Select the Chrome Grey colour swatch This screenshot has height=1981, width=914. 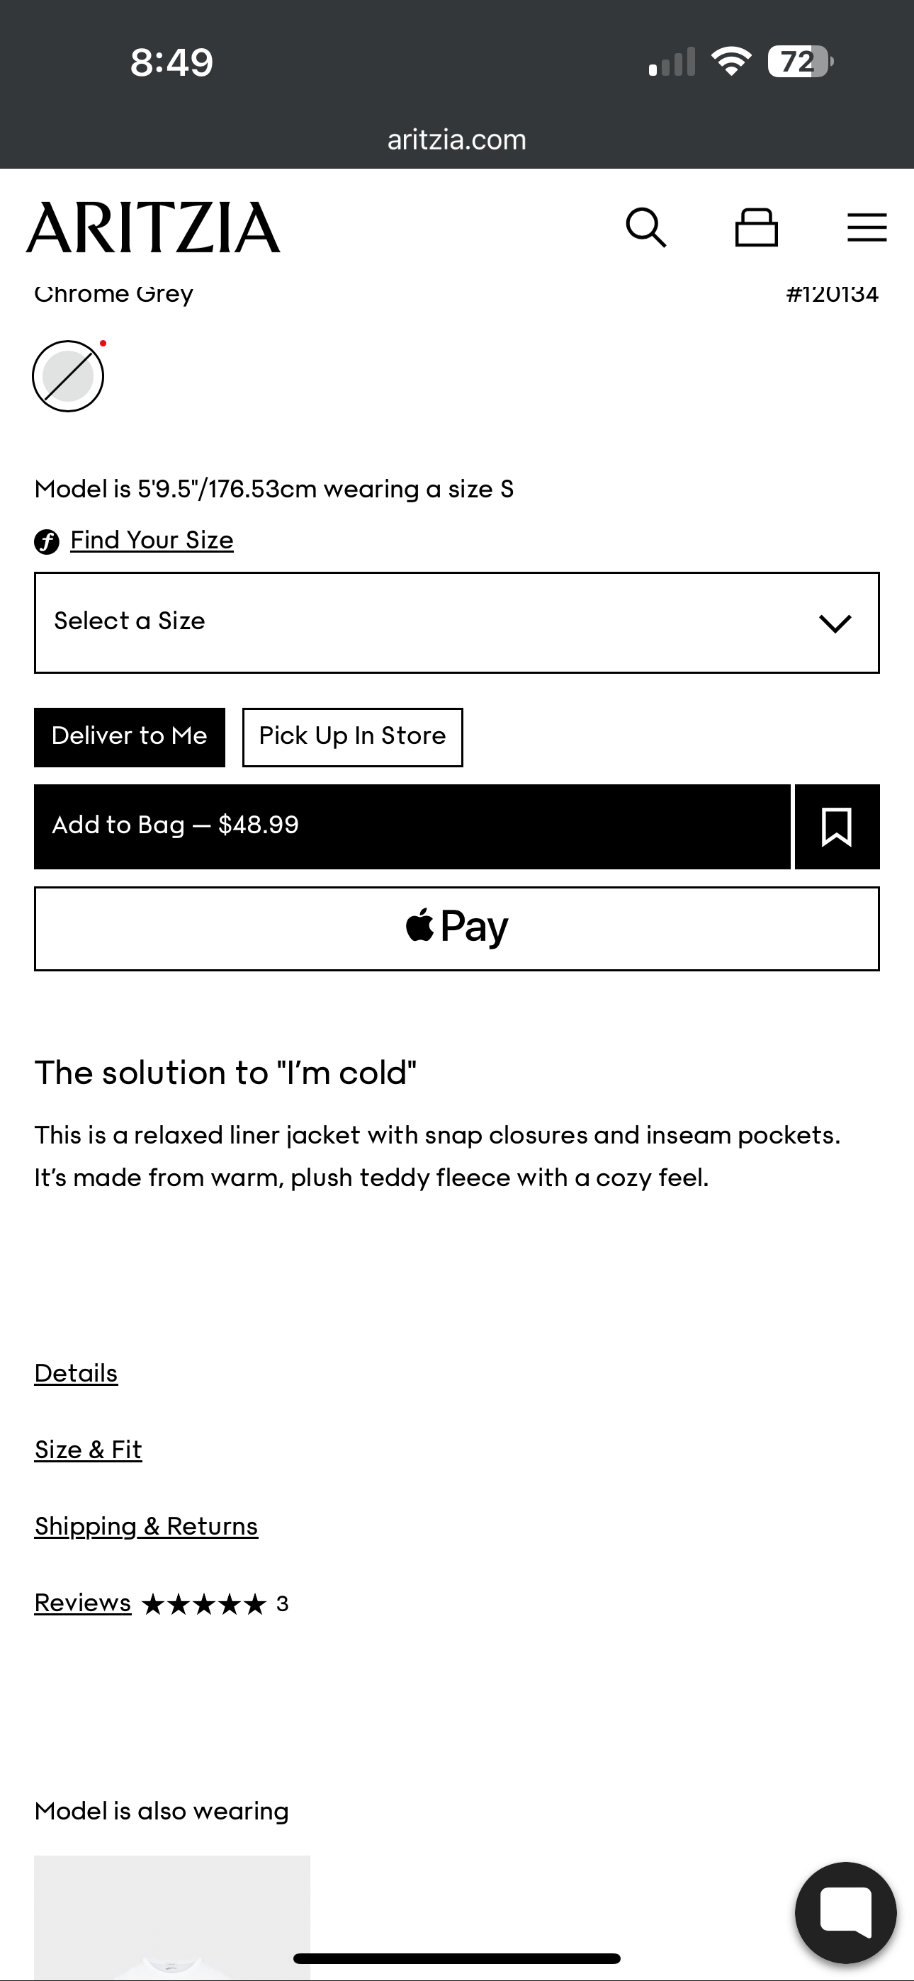68,376
